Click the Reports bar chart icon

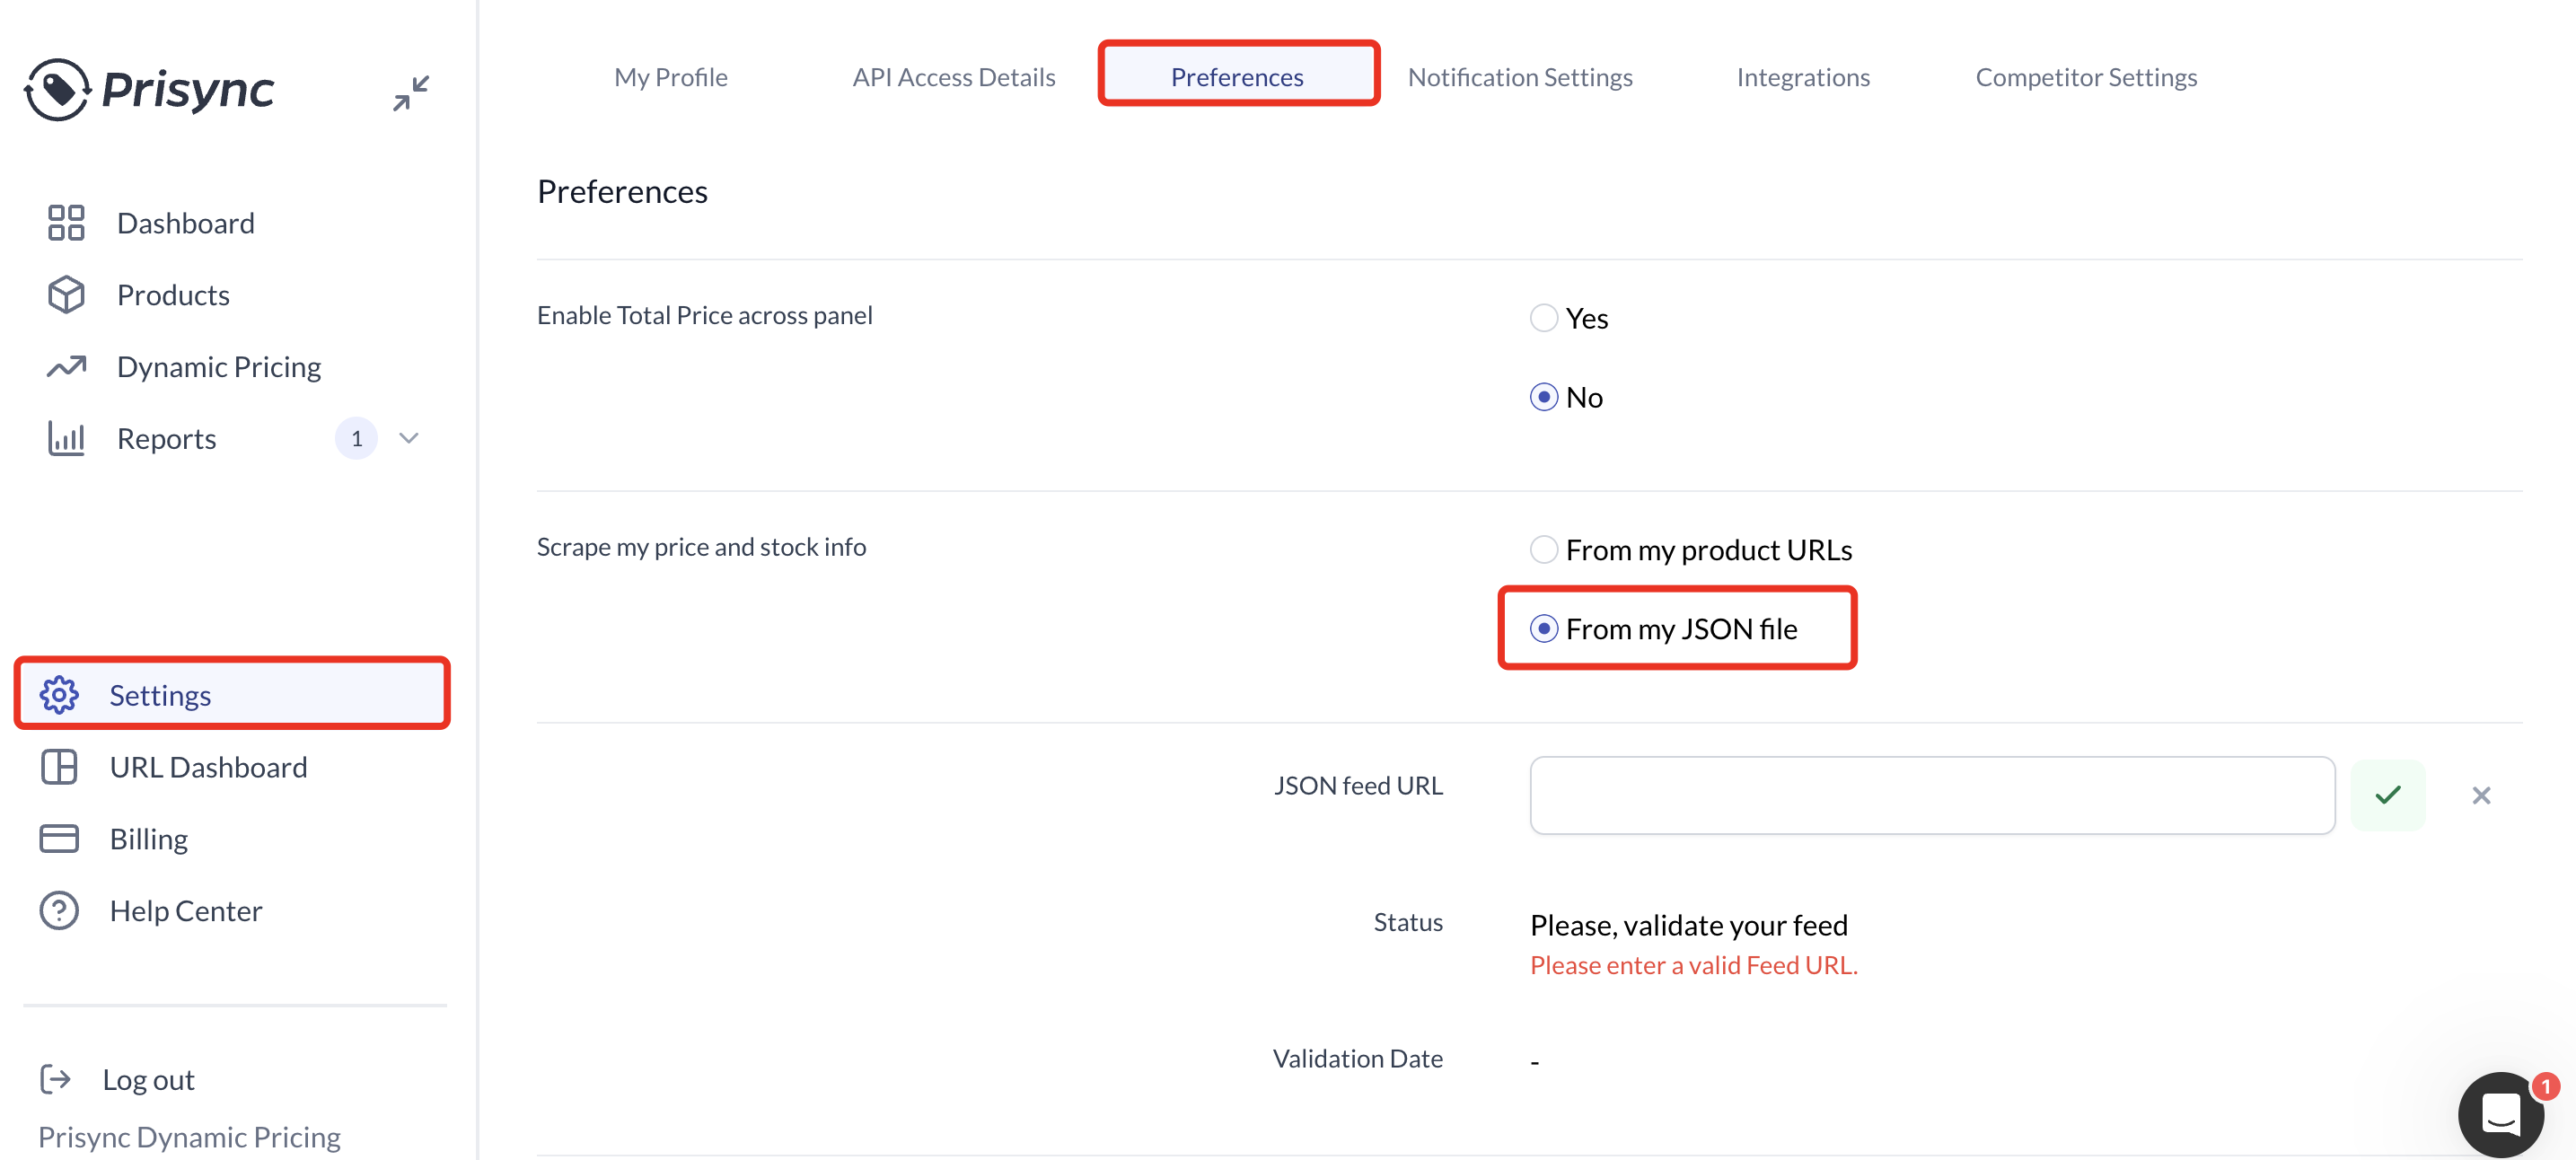[66, 439]
